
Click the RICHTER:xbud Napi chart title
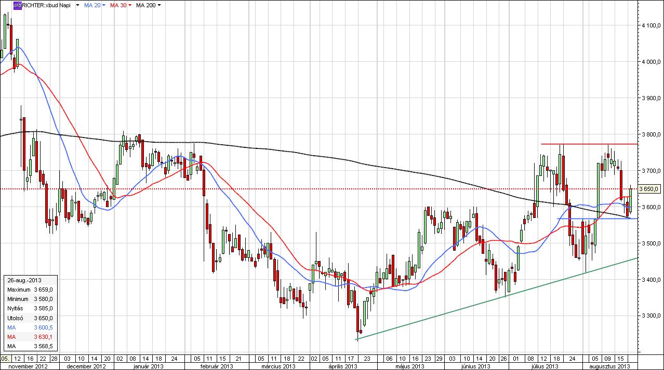[x=46, y=5]
